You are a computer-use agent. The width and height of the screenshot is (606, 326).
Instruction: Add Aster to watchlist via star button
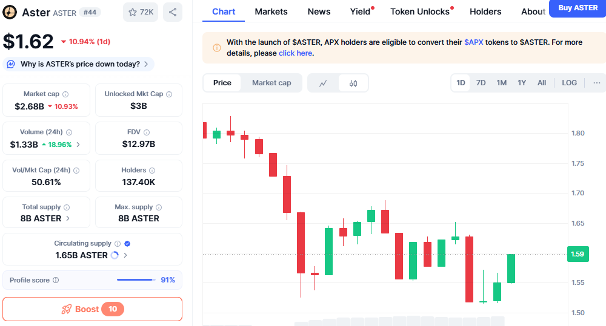tap(141, 12)
